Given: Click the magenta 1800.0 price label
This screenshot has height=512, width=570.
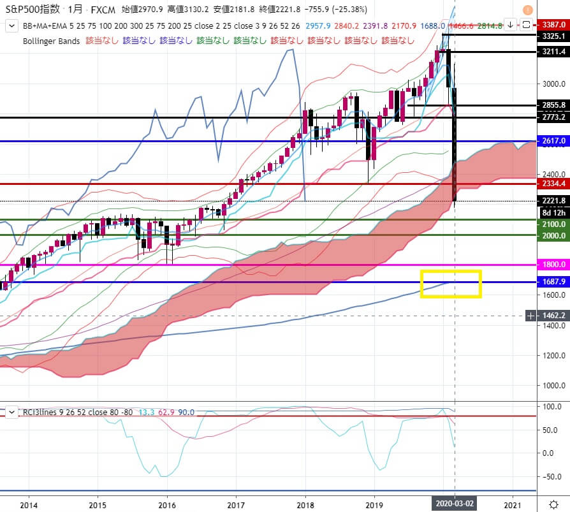Looking at the screenshot, I should pos(553,265).
